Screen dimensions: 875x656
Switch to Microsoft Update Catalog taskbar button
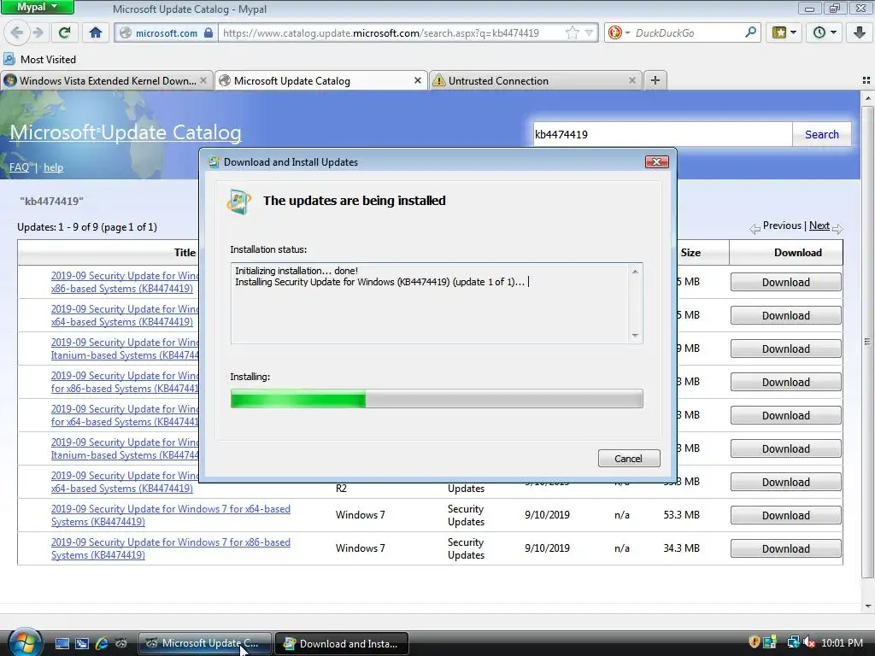(204, 643)
